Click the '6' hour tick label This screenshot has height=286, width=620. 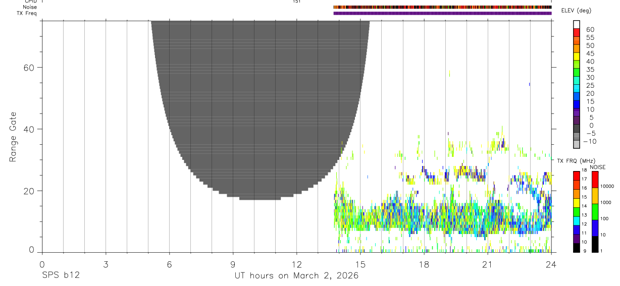tap(169, 264)
